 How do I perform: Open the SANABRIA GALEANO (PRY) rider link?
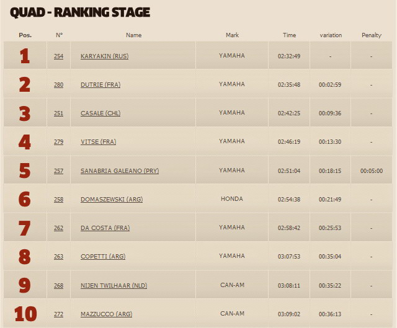pyautogui.click(x=120, y=171)
